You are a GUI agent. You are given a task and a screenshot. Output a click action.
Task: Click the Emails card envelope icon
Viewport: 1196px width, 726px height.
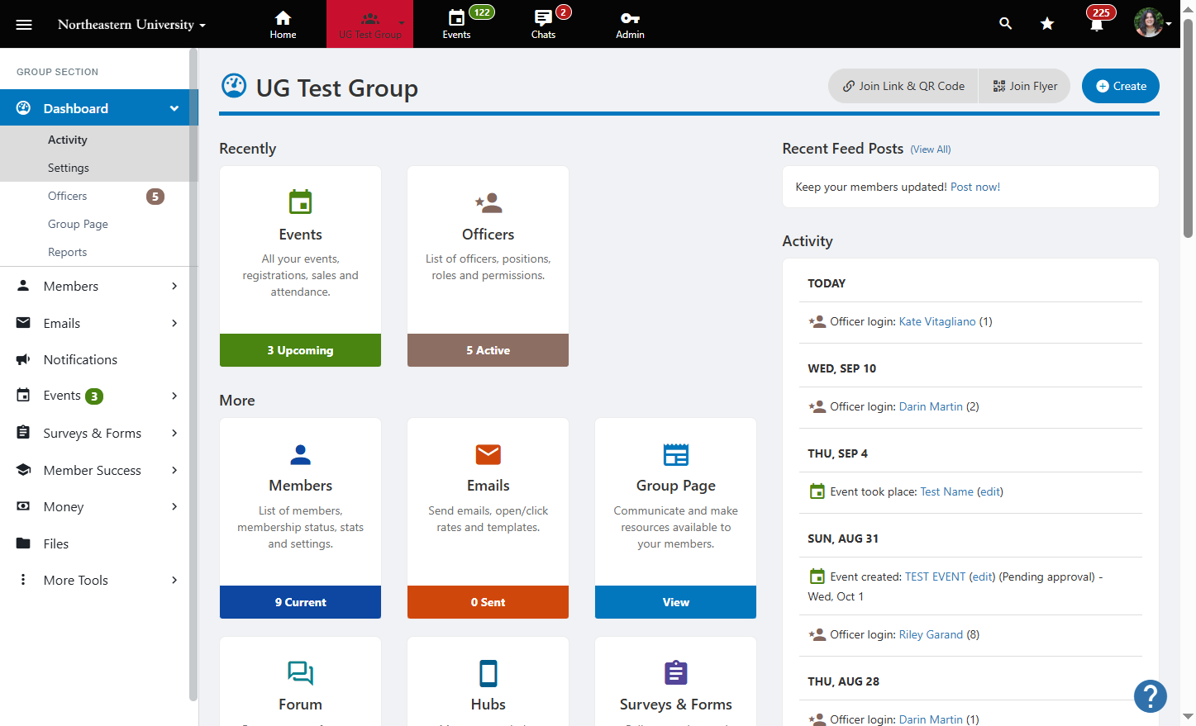pos(488,454)
